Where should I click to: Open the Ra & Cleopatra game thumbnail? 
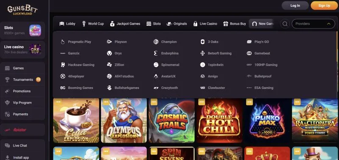(315, 121)
